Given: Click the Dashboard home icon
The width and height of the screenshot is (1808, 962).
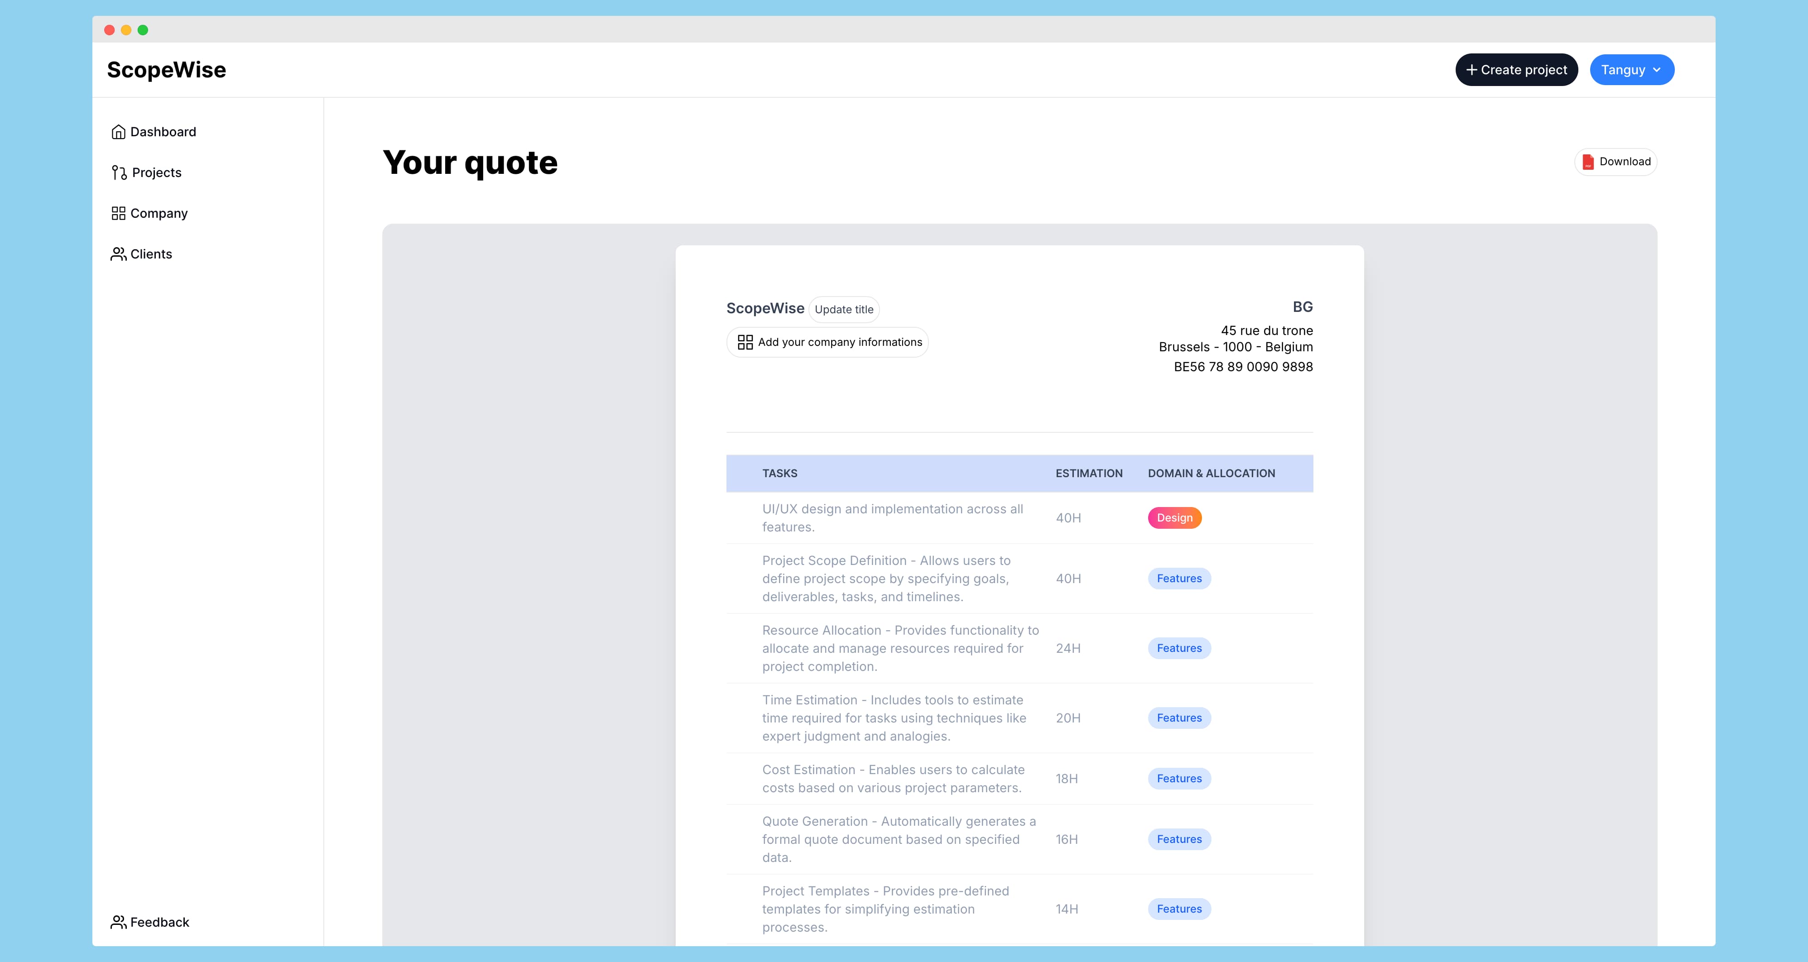Looking at the screenshot, I should (x=118, y=132).
